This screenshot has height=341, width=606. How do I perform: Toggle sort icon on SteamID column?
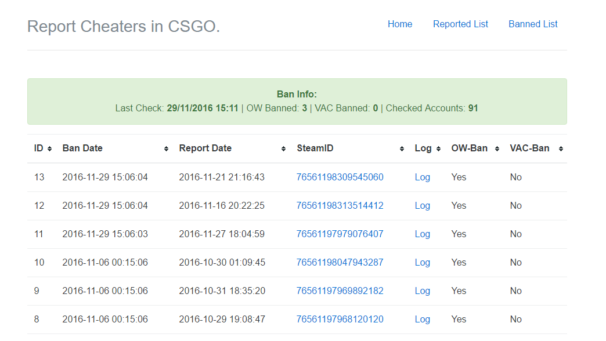[x=402, y=149]
